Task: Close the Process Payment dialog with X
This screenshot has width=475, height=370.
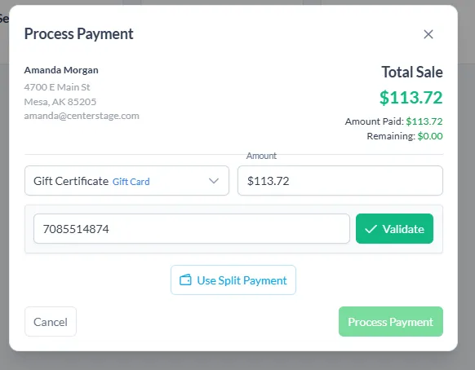Action: tap(428, 34)
